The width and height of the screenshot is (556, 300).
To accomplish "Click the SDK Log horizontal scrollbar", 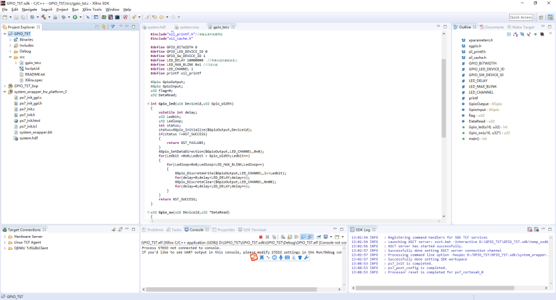I will [x=435, y=288].
